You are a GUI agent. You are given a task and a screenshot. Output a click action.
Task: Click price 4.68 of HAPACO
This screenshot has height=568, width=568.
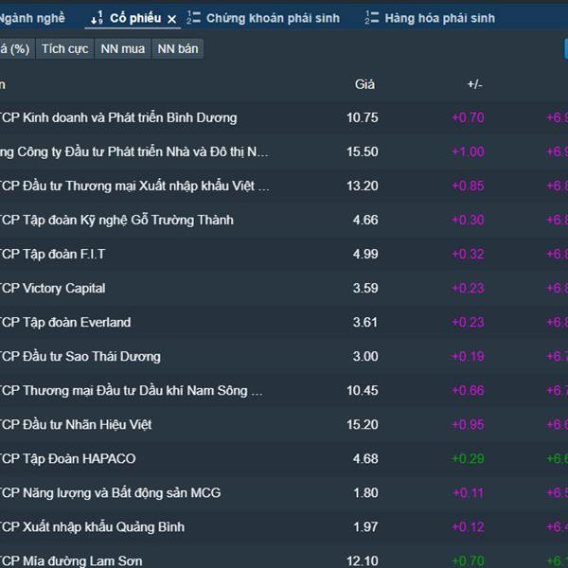[x=365, y=458]
